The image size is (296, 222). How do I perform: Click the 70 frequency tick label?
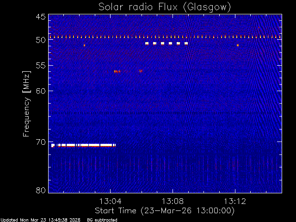pos(41,142)
